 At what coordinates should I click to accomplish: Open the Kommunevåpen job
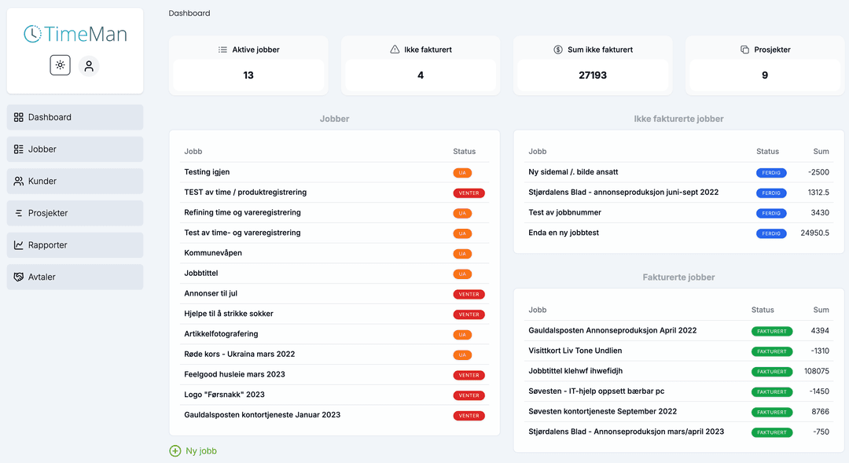pos(213,253)
